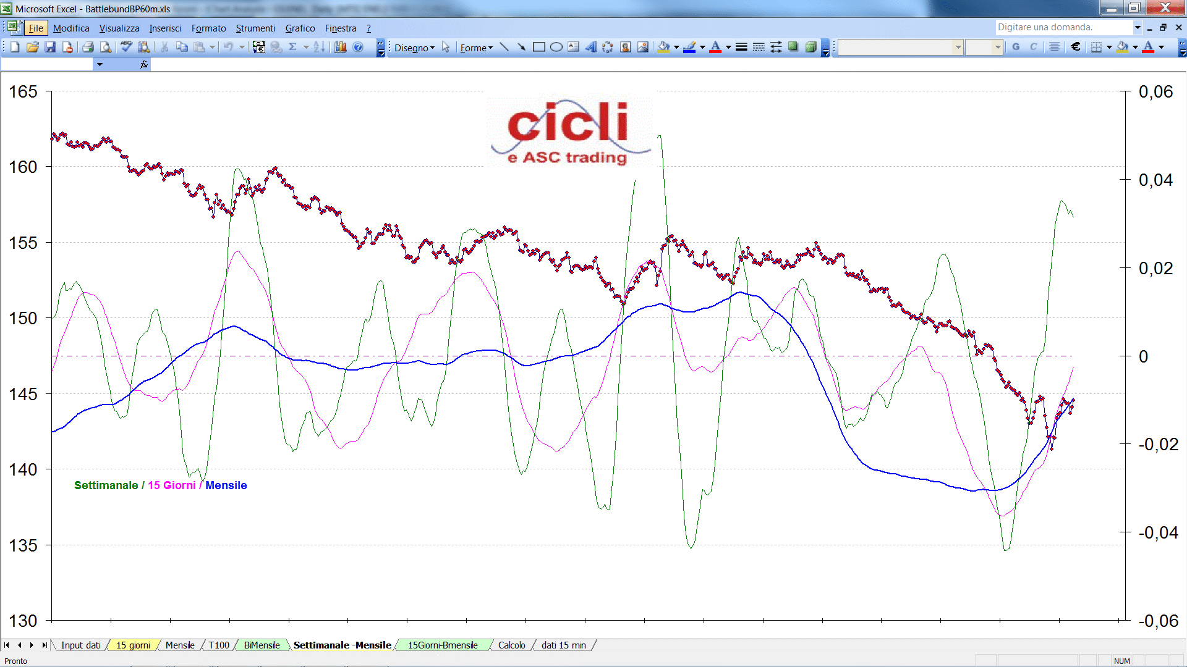Expand the Name Box dropdown arrow
Viewport: 1187px width, 667px height.
click(x=100, y=64)
